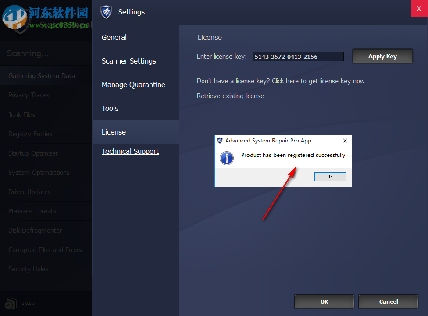Confirm settings with the bottom OK button
This screenshot has width=428, height=316.
[x=324, y=302]
